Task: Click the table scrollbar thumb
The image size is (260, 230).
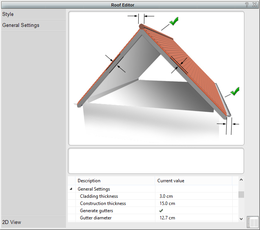Action: click(241, 194)
